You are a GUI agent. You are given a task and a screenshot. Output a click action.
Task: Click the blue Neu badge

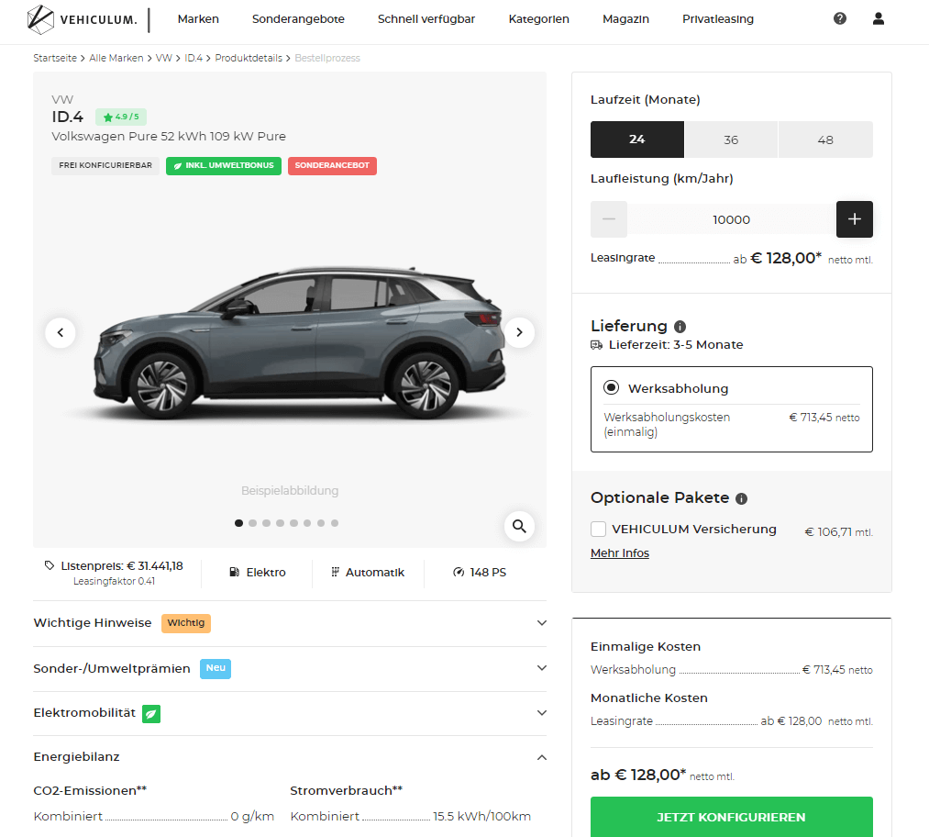tap(216, 669)
